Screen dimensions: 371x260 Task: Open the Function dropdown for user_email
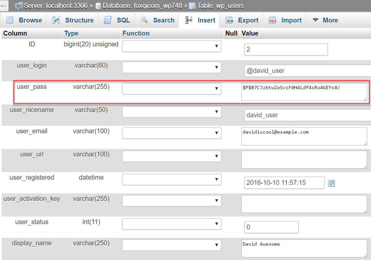[x=172, y=133]
